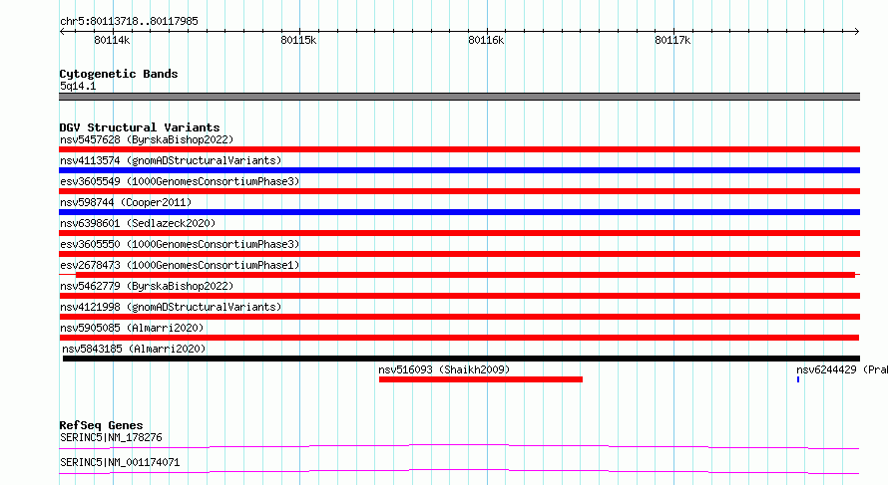Select the SERINC5|NM_178276 gene label
Screen dimensions: 888x485
click(x=111, y=437)
